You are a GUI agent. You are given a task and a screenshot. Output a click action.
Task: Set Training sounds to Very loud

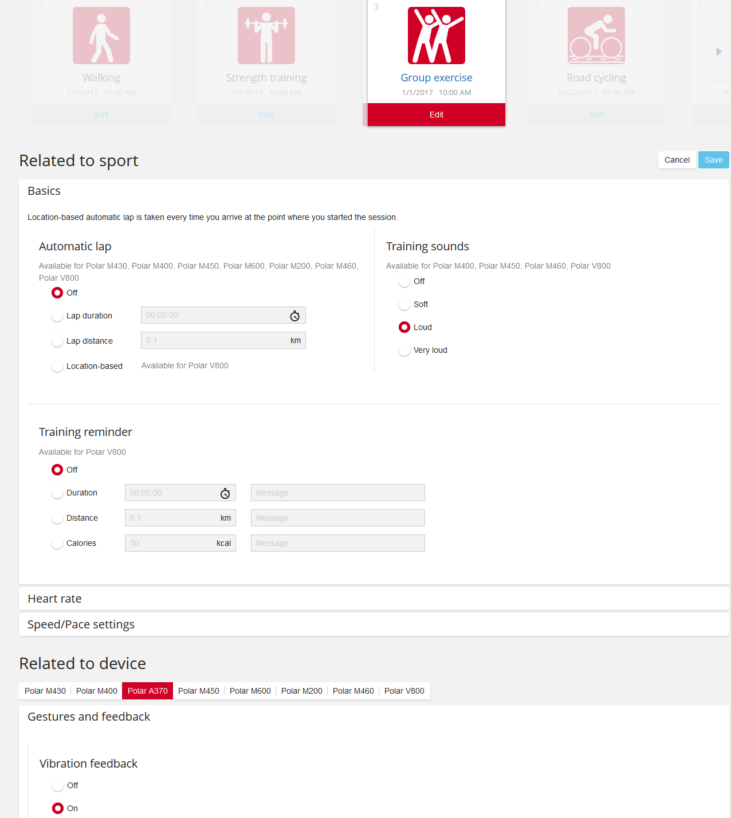404,350
